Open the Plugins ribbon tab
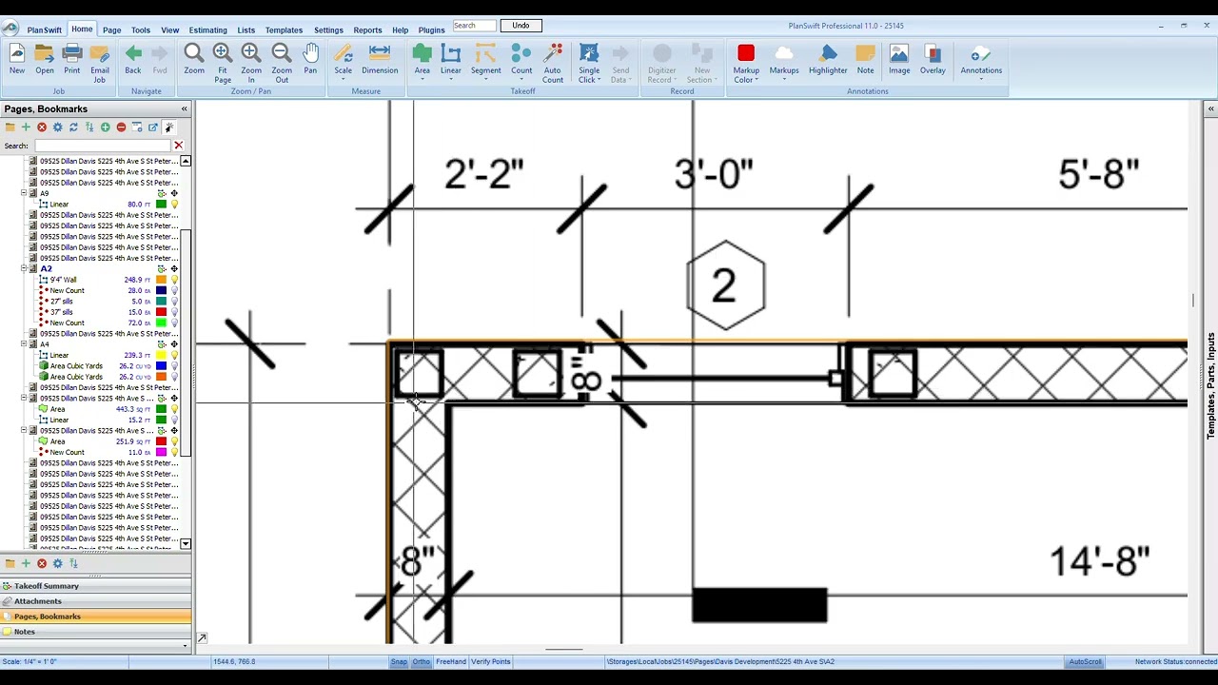The height and width of the screenshot is (685, 1218). [431, 30]
